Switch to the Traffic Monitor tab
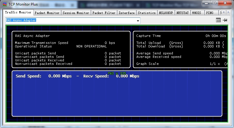 (x=18, y=13)
